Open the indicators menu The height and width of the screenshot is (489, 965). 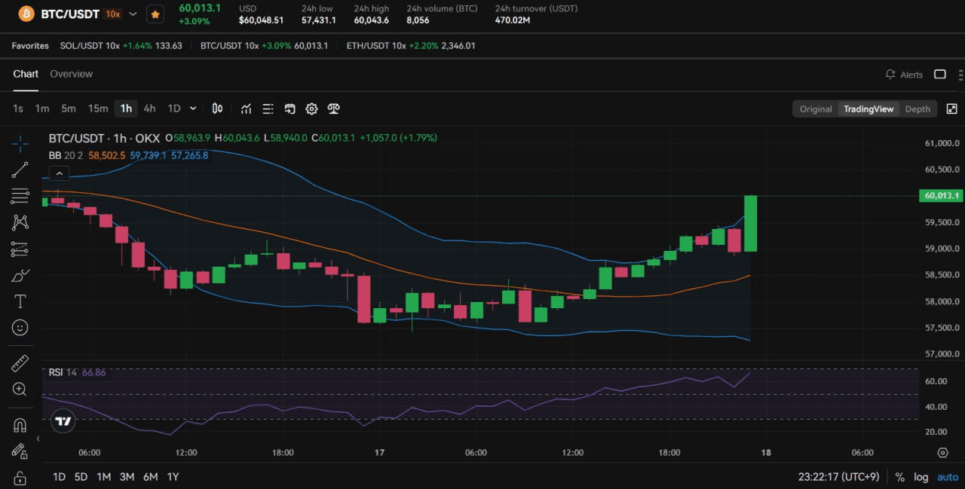click(246, 108)
